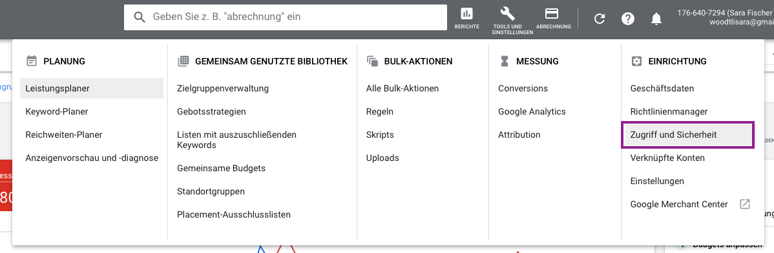Screen dimensions: 774x253
Task: Select Gebotsstrategien
Action: pyautogui.click(x=211, y=112)
